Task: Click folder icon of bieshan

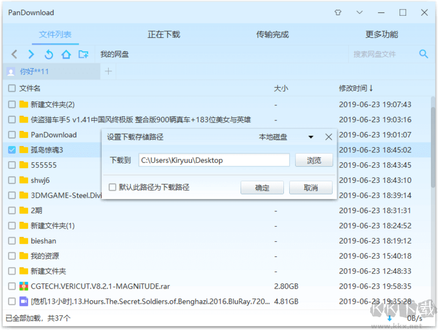Action: (24, 241)
